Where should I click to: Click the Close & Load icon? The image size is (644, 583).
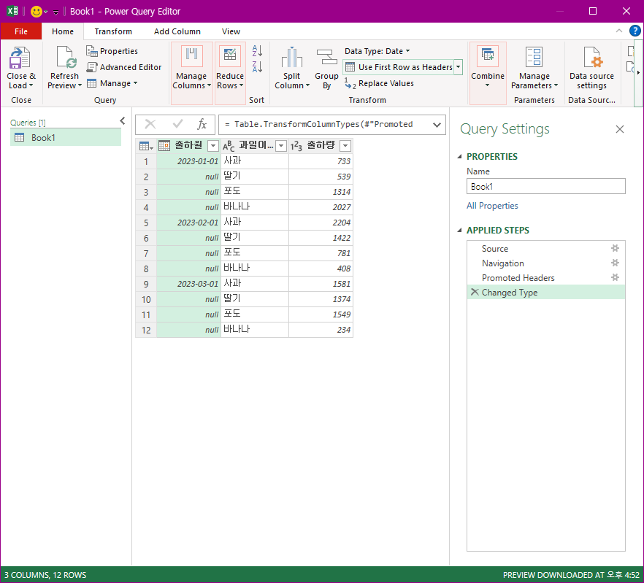pos(20,58)
